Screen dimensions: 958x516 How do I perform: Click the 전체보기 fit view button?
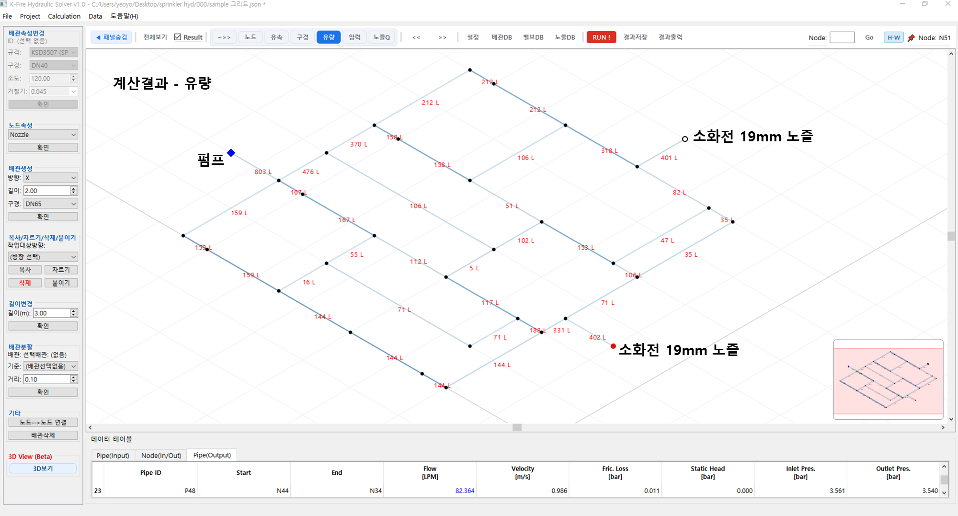tap(155, 37)
